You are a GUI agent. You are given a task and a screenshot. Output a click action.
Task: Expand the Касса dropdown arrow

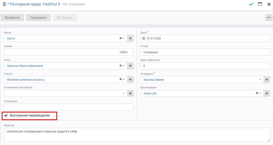(x=124, y=38)
